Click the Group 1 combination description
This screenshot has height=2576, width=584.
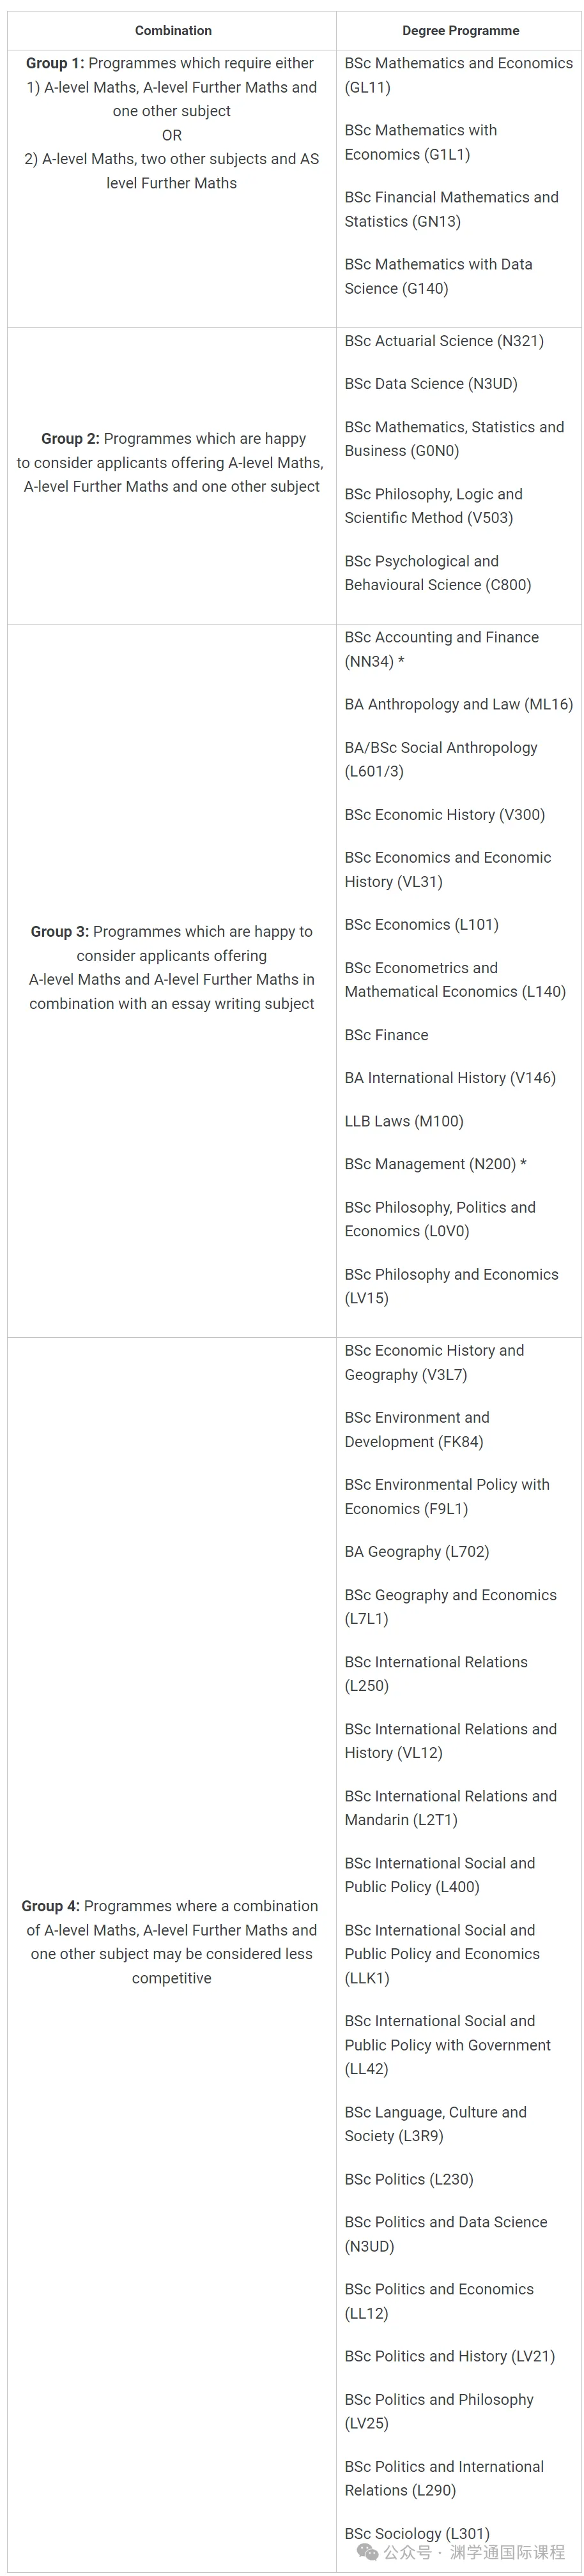click(x=172, y=123)
